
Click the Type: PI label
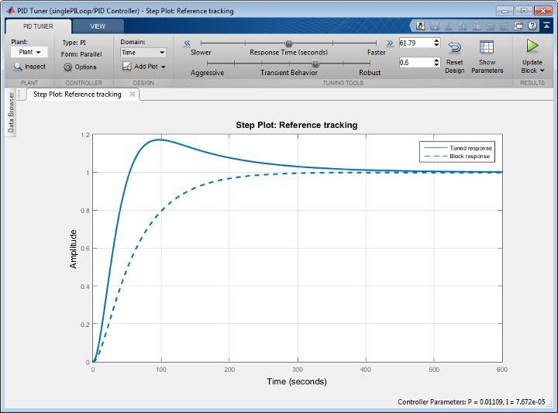[x=74, y=43]
